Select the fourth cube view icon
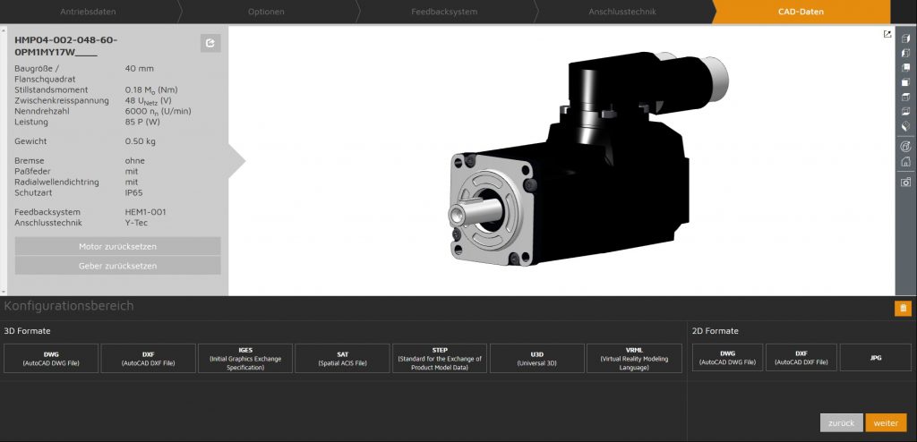917x442 pixels. pyautogui.click(x=905, y=82)
